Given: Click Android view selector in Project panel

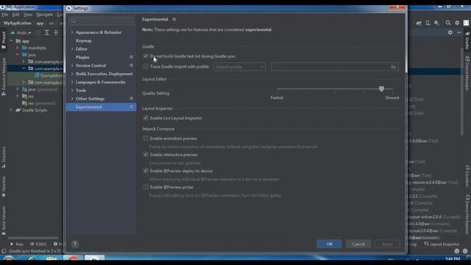Looking at the screenshot, I should [21, 32].
